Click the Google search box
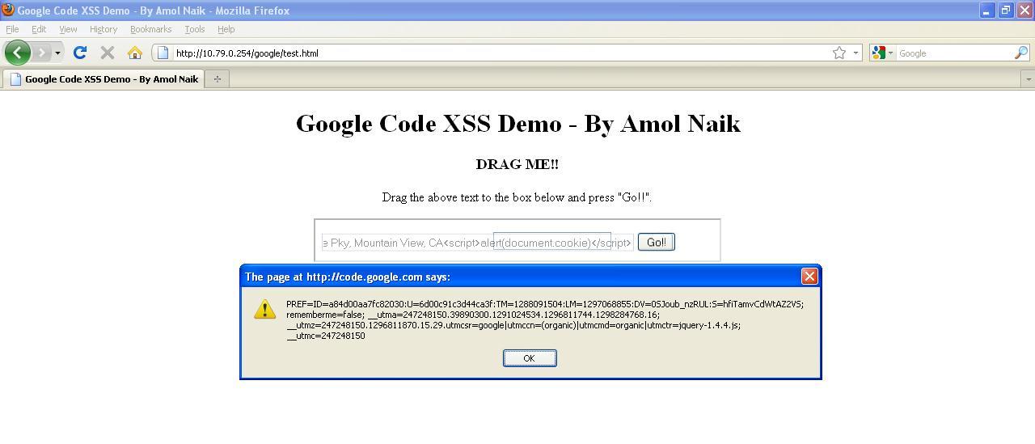This screenshot has height=444, width=1035. (x=954, y=53)
